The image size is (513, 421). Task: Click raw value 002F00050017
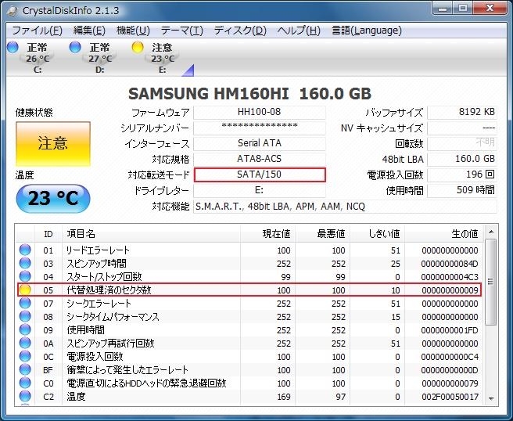(450, 397)
